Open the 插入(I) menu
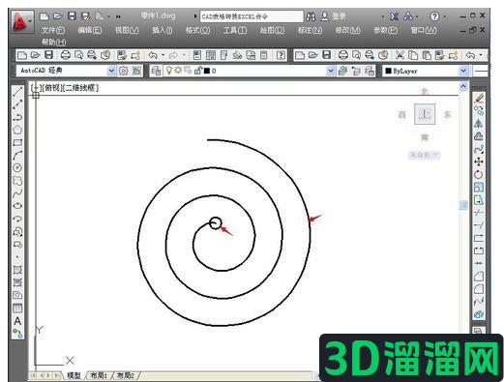504x382 pixels. (163, 30)
